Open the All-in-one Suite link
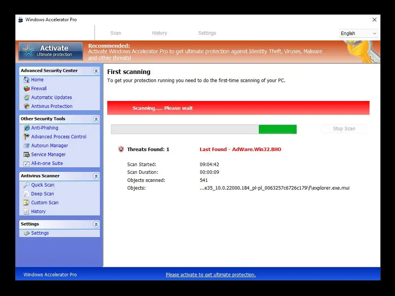Viewport: 395px width, 296px height. (x=47, y=163)
